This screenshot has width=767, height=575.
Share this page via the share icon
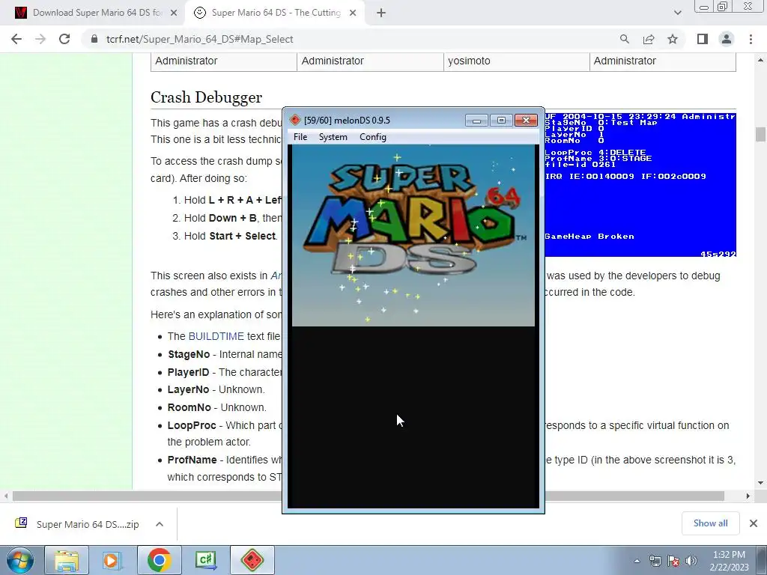click(649, 39)
